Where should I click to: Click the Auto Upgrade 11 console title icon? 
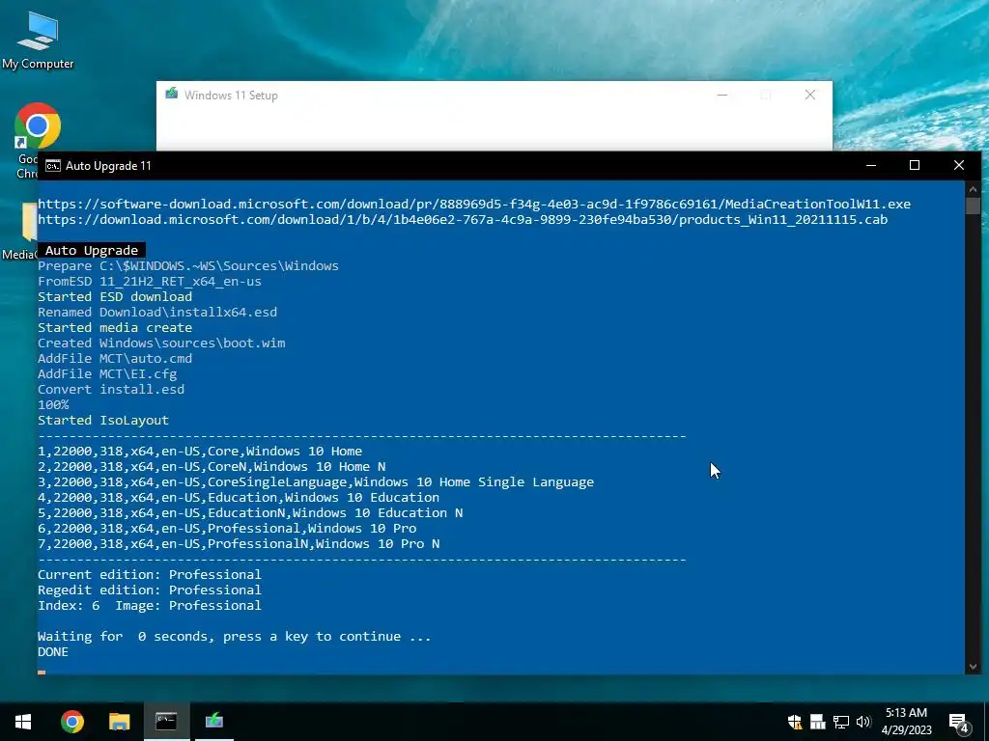tap(53, 166)
